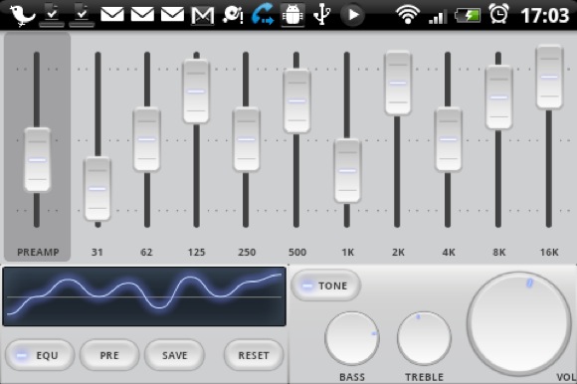Click the BASS knob
The height and width of the screenshot is (384, 577).
(x=352, y=338)
